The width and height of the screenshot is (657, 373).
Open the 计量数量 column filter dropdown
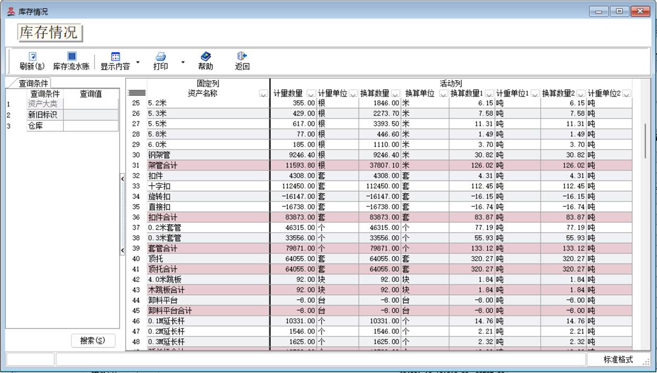(x=310, y=94)
